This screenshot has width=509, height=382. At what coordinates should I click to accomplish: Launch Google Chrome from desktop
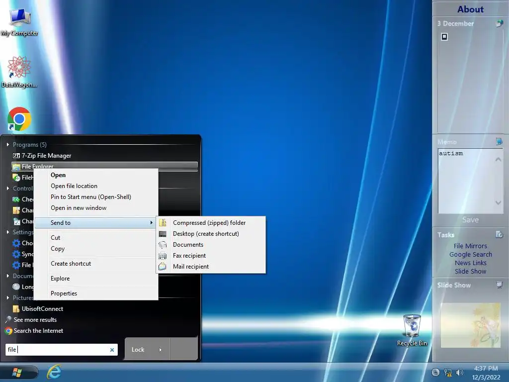(x=19, y=119)
